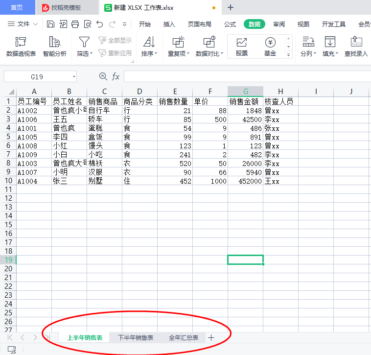371x355 pixels.
Task: Switch to 全年汇总表 sheet
Action: point(184,338)
